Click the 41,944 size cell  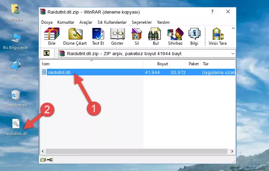[152, 72]
